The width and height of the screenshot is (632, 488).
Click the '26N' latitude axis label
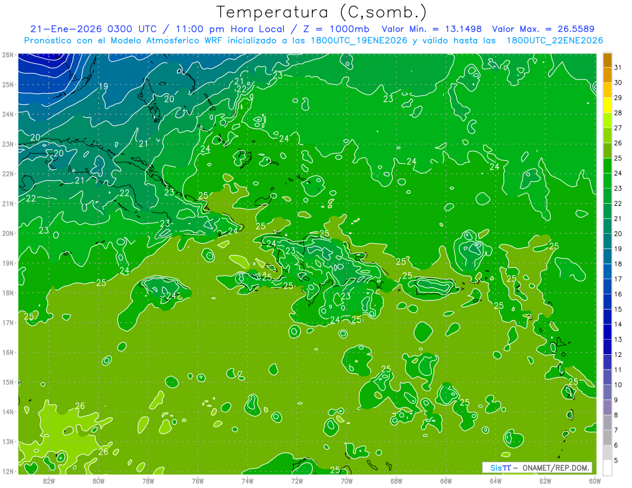[x=8, y=55]
